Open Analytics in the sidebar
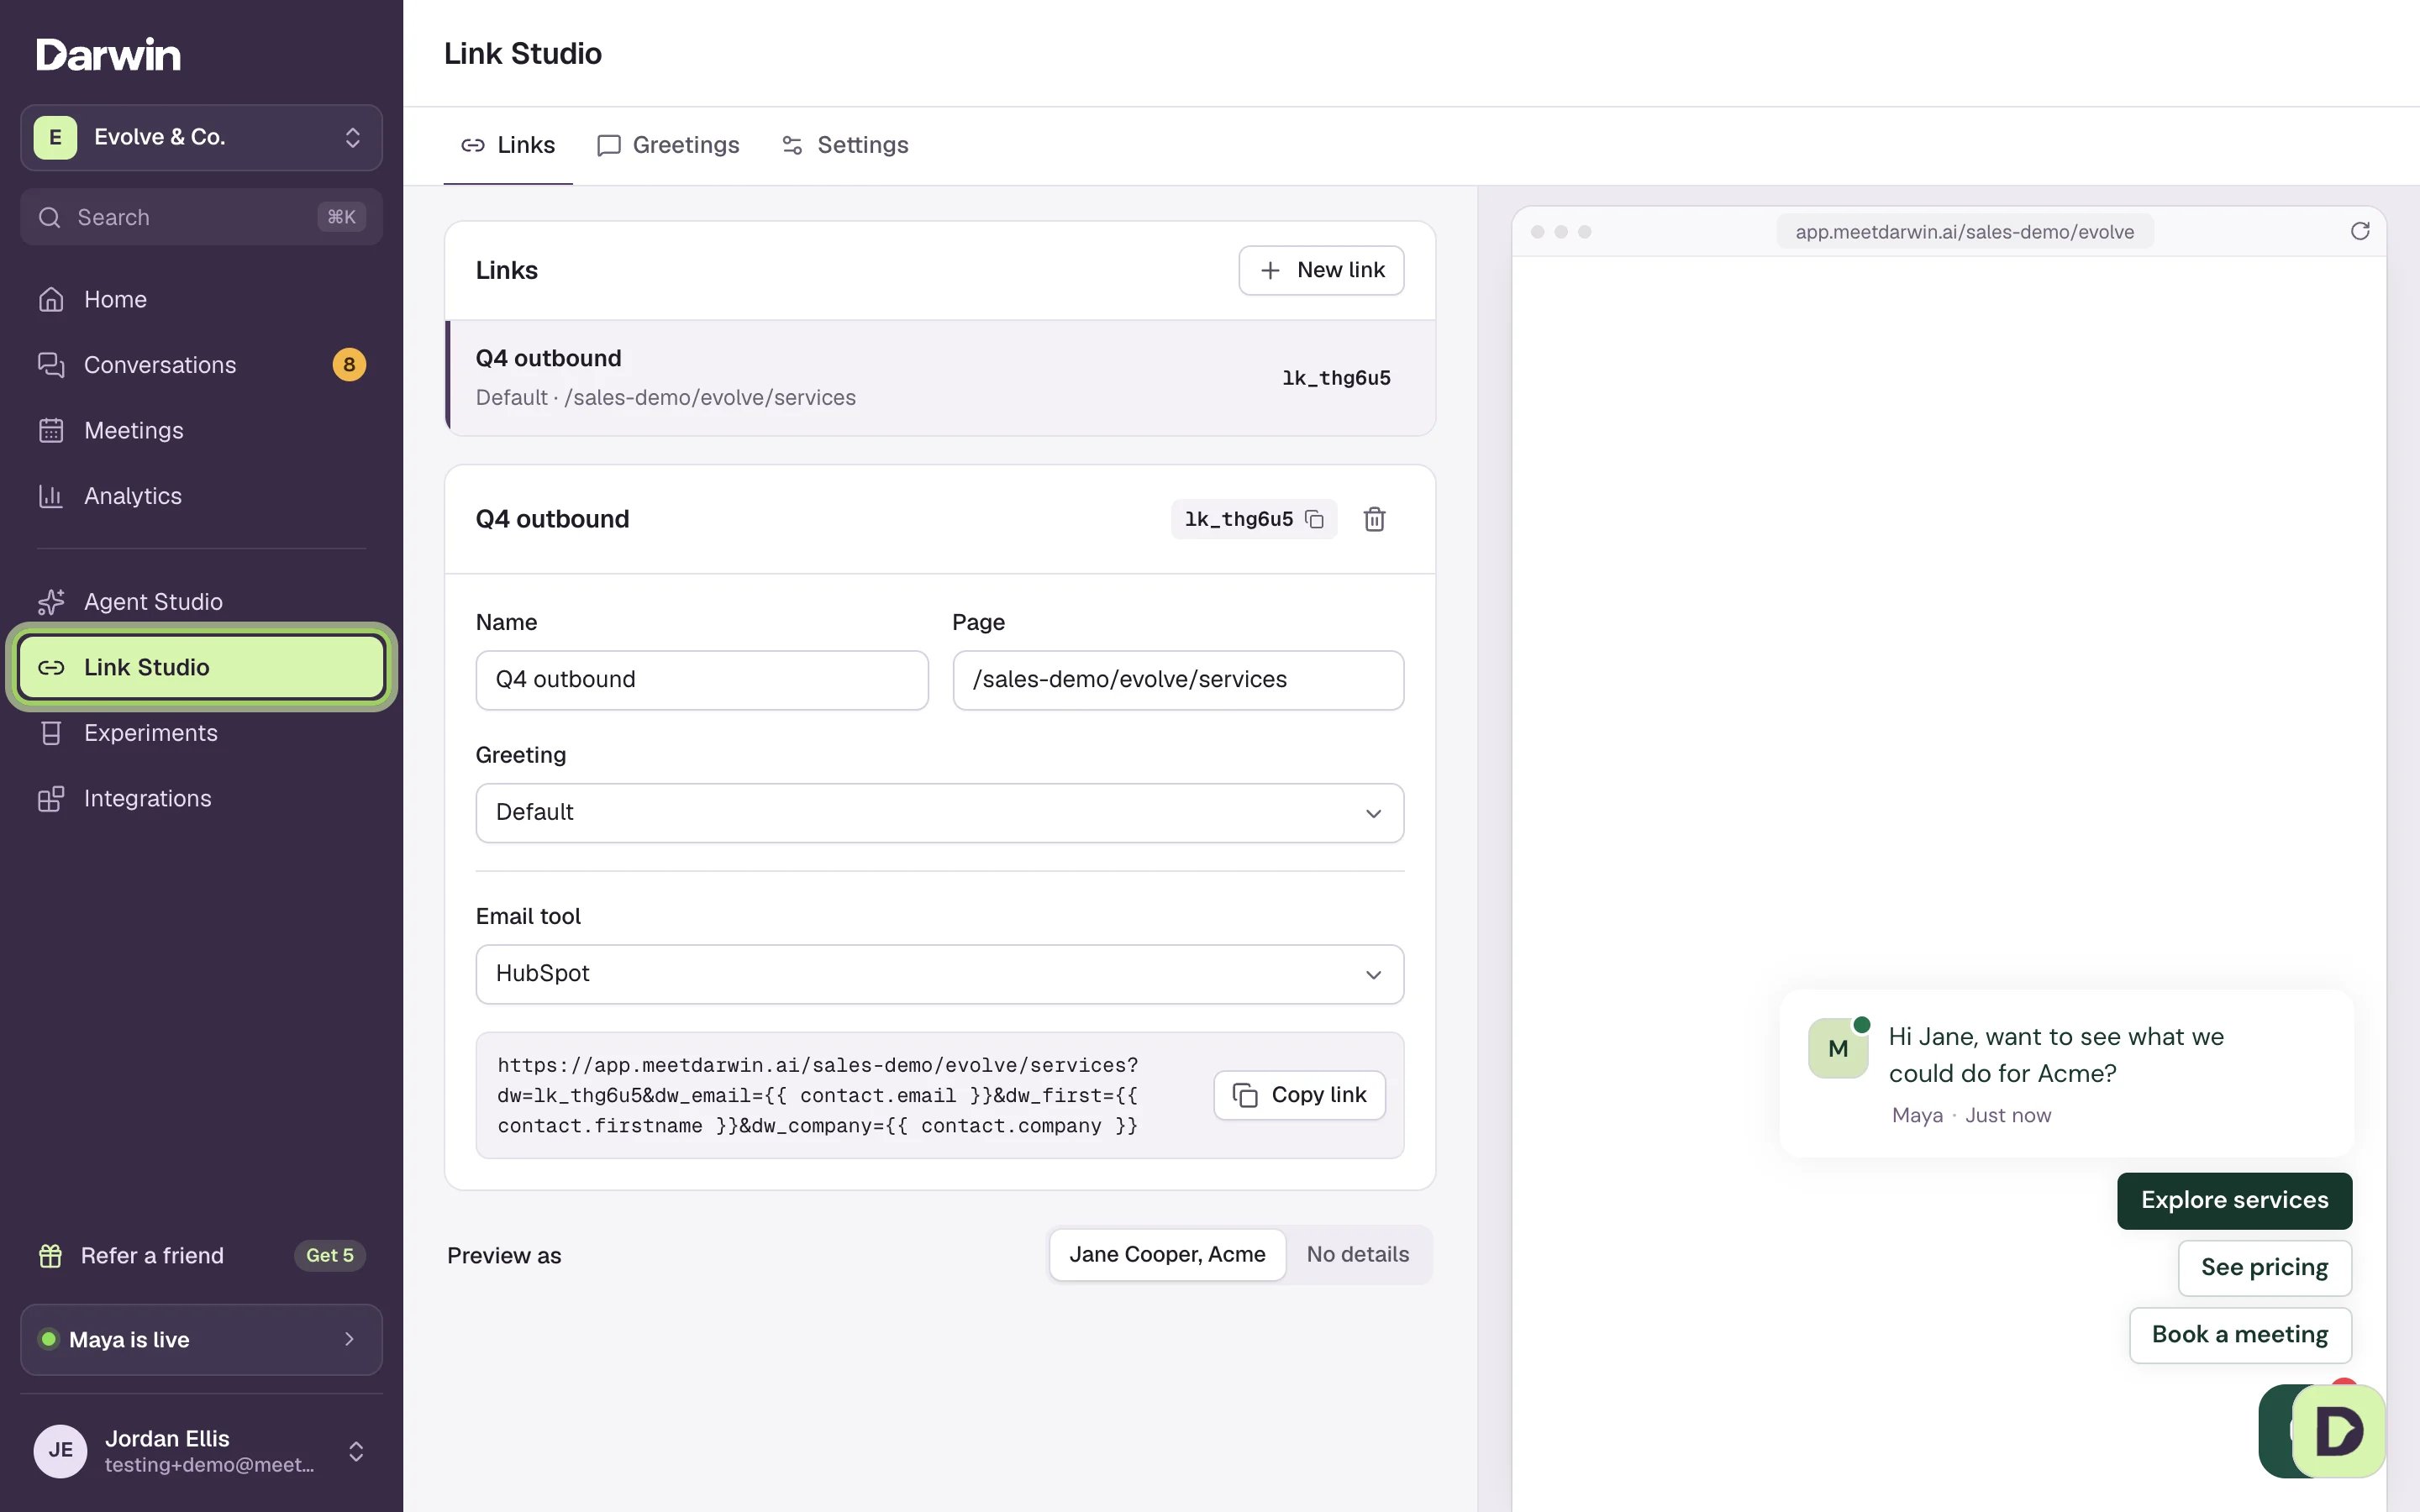Screen dimensions: 2420x1512 coord(201,496)
